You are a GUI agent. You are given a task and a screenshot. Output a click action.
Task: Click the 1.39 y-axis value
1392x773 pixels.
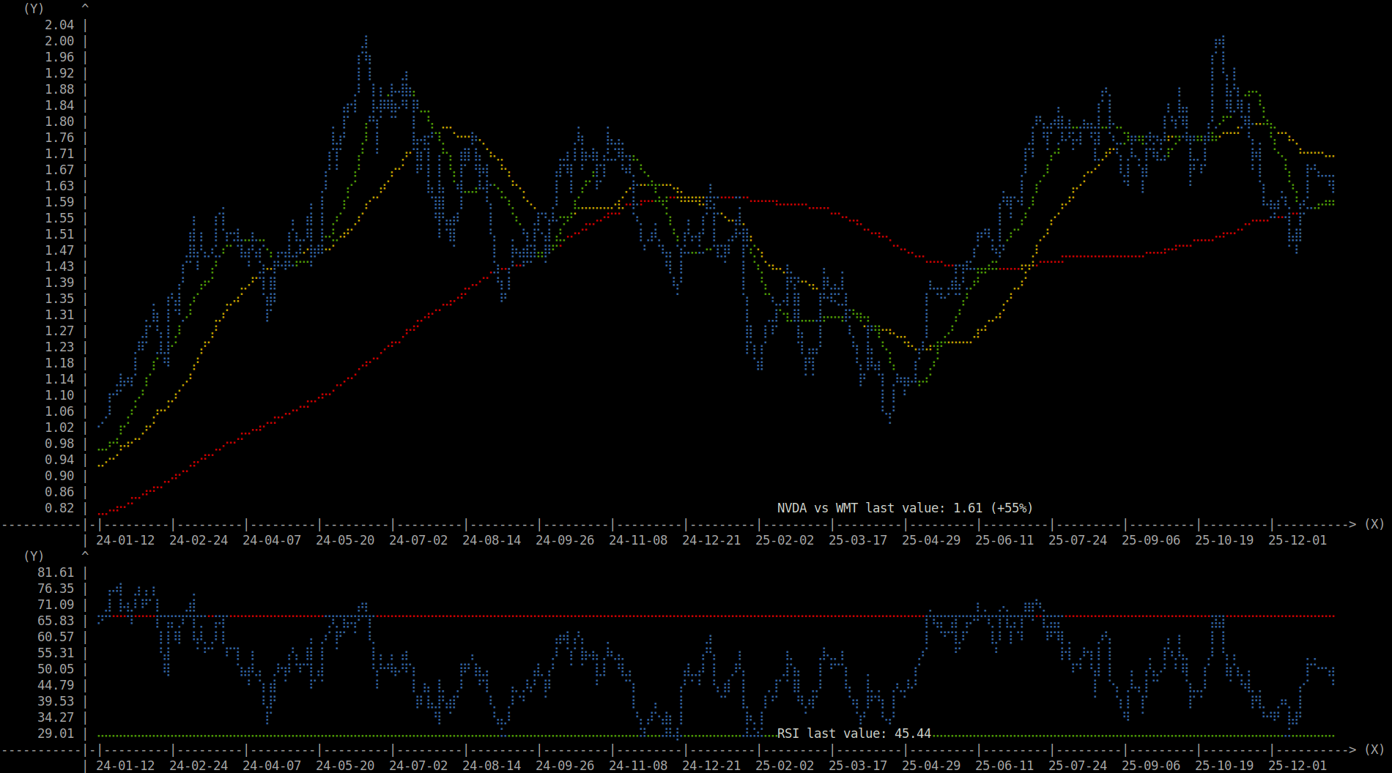click(59, 283)
